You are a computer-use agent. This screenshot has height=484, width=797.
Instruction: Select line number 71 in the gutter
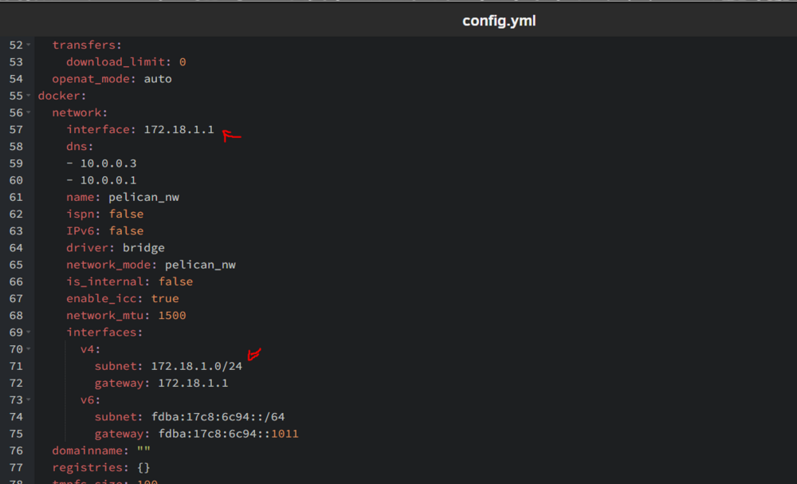click(16, 366)
